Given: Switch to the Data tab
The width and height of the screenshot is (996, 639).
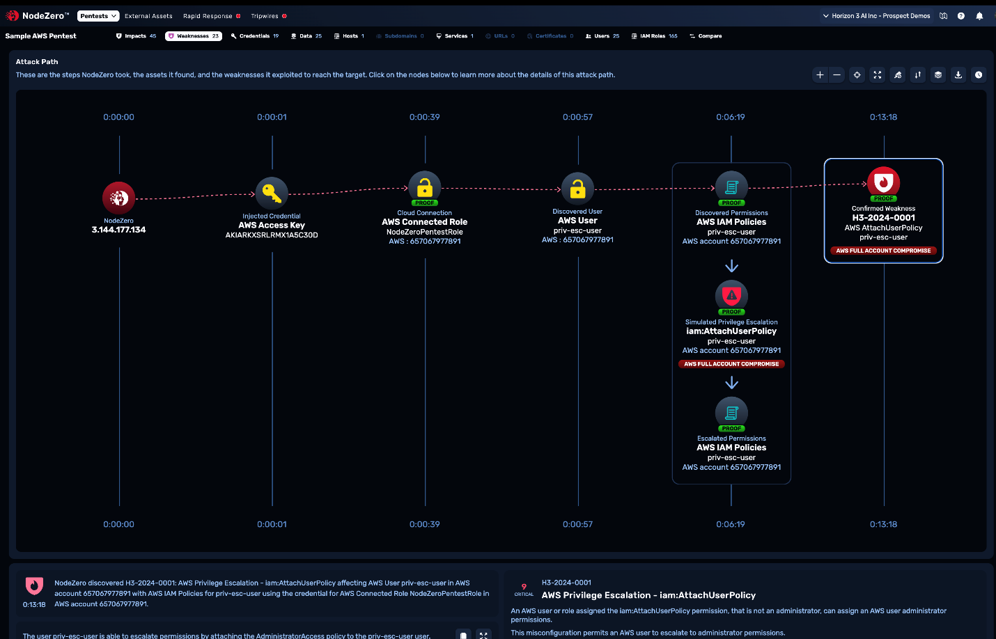Looking at the screenshot, I should point(306,36).
